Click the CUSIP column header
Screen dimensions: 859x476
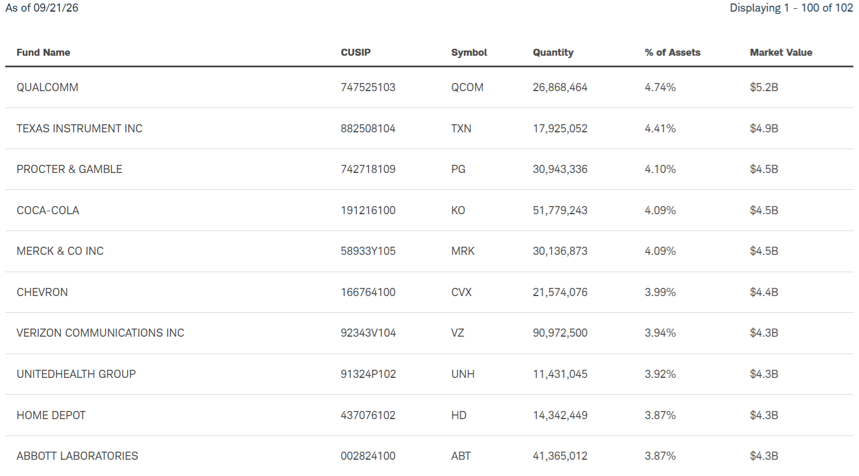point(356,52)
